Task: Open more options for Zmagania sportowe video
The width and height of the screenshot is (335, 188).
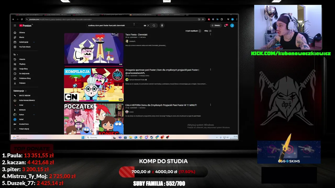Action: click(x=210, y=69)
